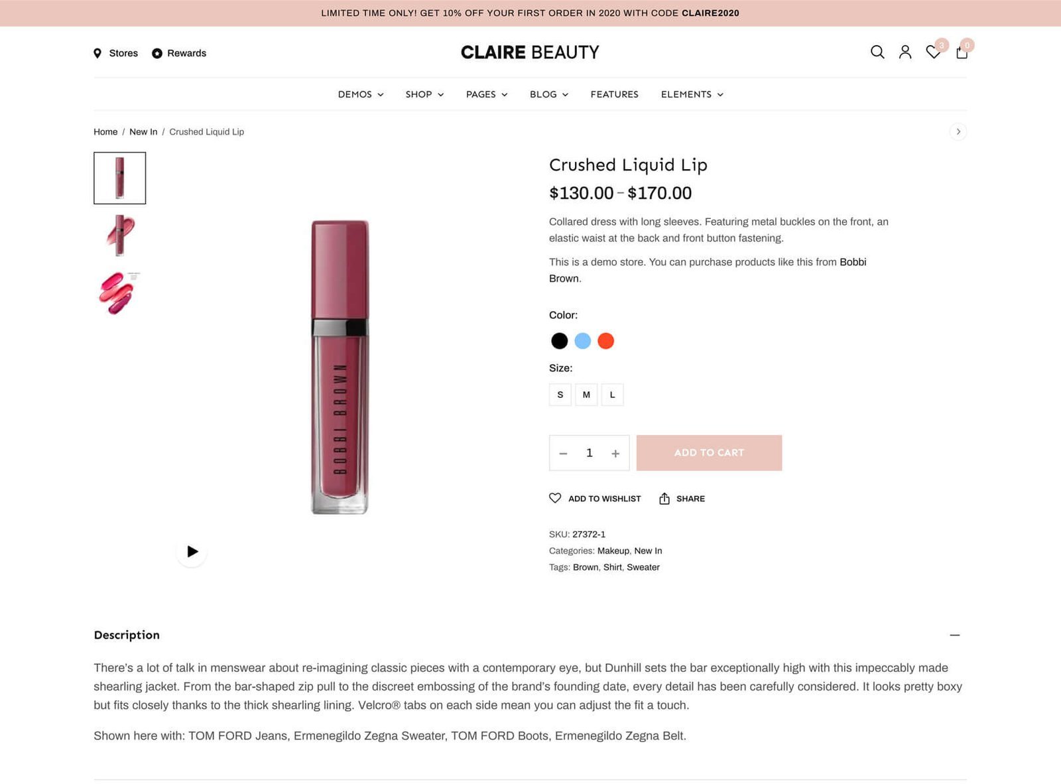
Task: Play the product video
Action: pos(192,551)
